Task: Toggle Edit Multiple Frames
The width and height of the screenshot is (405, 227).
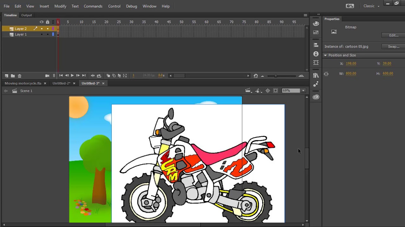Action: 119,76
